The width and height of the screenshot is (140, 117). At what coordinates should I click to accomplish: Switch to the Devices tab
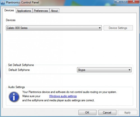coord(9,10)
